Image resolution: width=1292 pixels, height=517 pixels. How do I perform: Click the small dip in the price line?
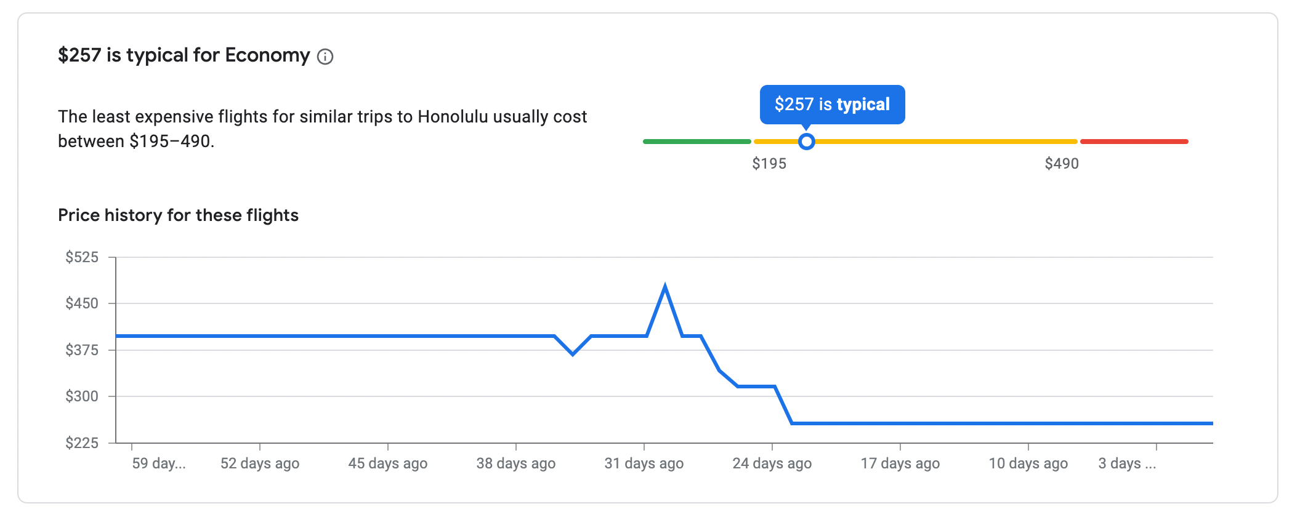pyautogui.click(x=573, y=354)
